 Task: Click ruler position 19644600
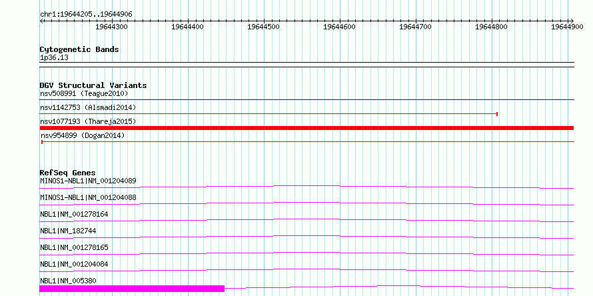(339, 27)
